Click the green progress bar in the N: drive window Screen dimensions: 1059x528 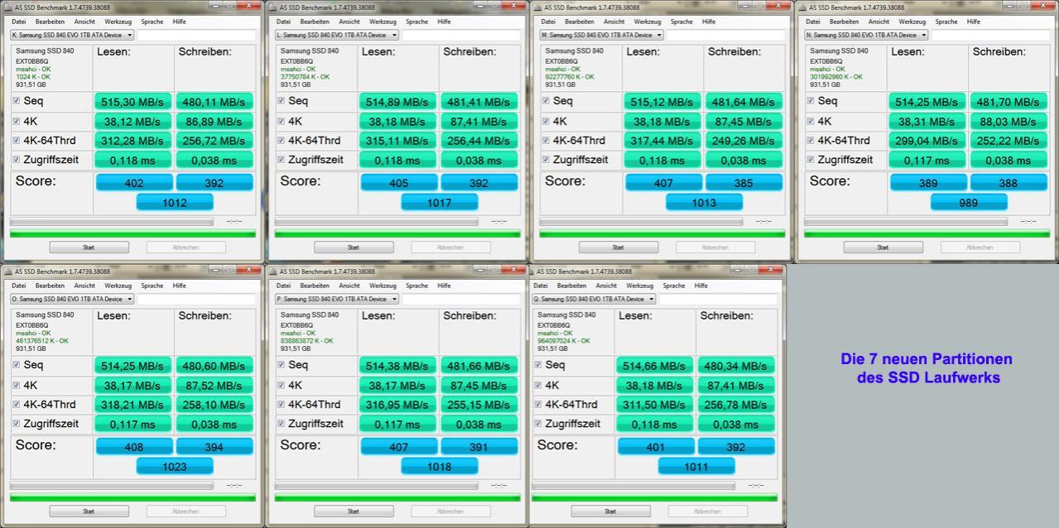click(927, 233)
